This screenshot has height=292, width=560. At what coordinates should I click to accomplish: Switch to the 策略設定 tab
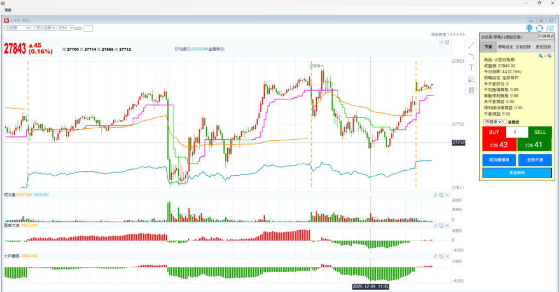click(x=506, y=47)
